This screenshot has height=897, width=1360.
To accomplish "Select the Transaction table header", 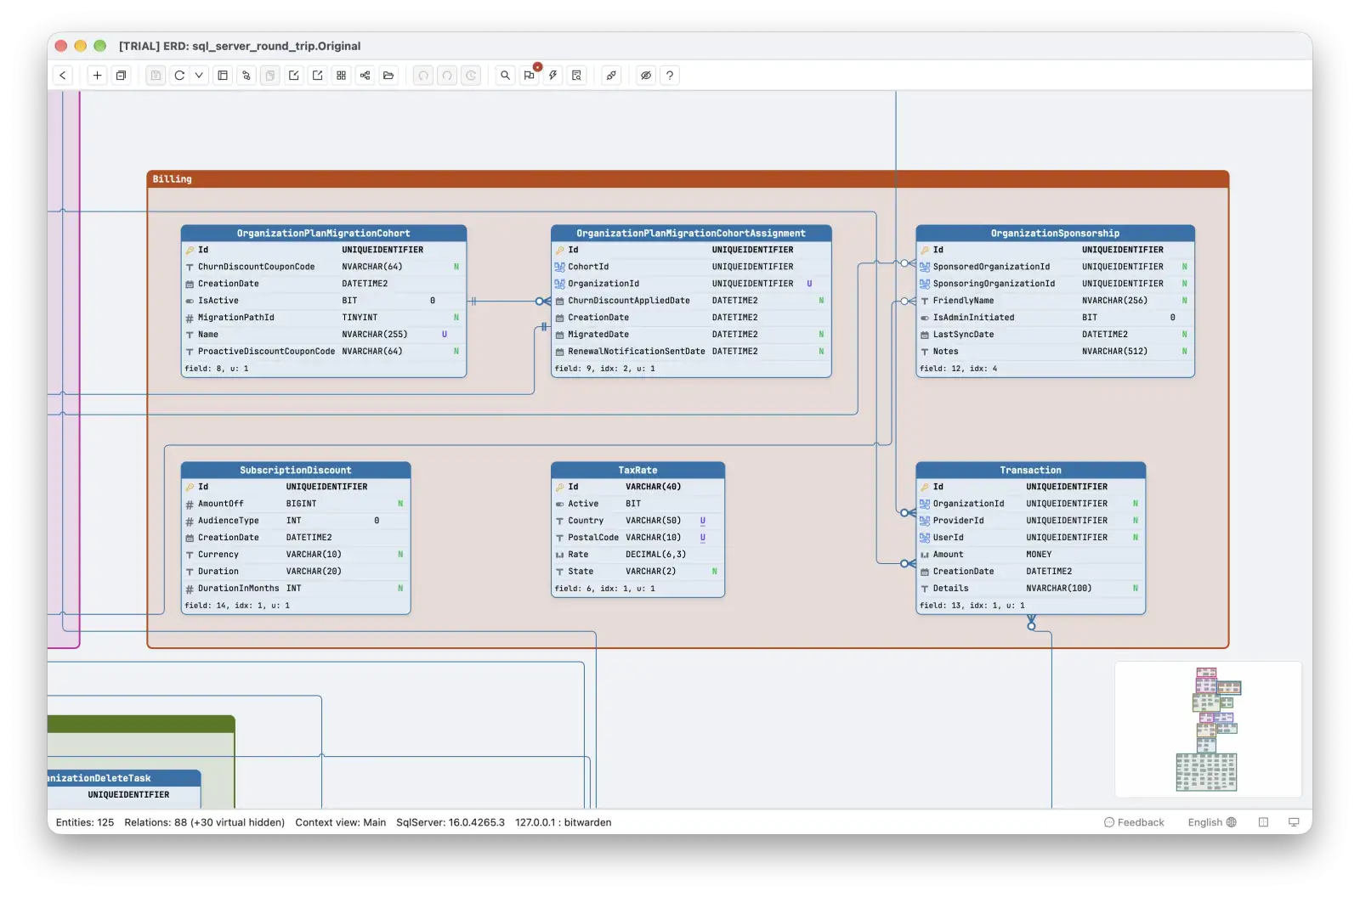I will point(1030,470).
